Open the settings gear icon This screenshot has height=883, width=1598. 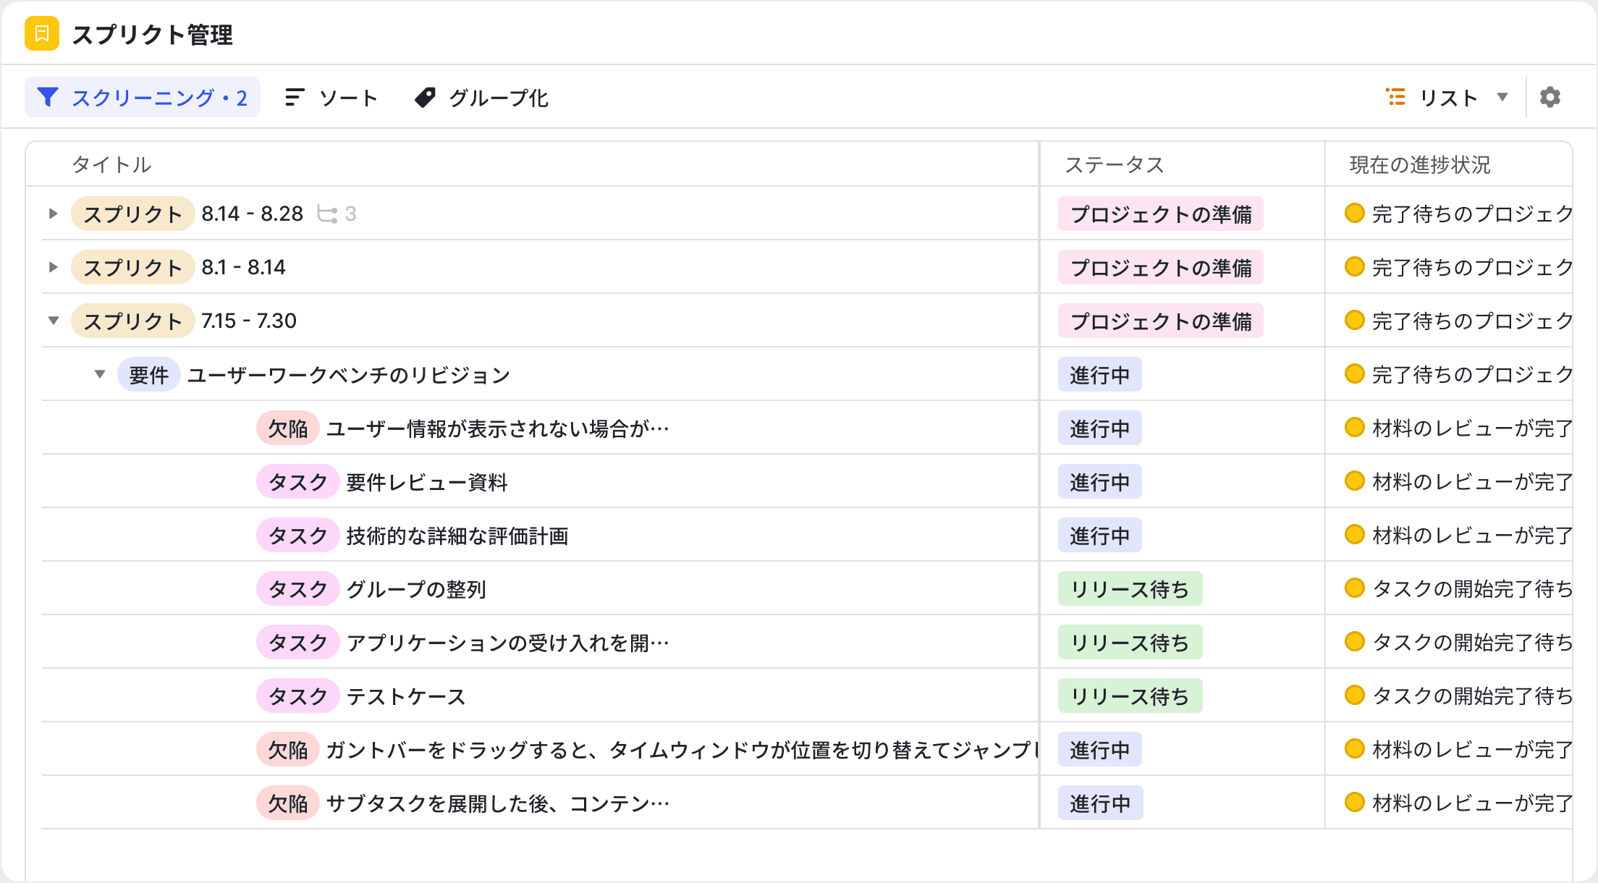click(x=1550, y=96)
